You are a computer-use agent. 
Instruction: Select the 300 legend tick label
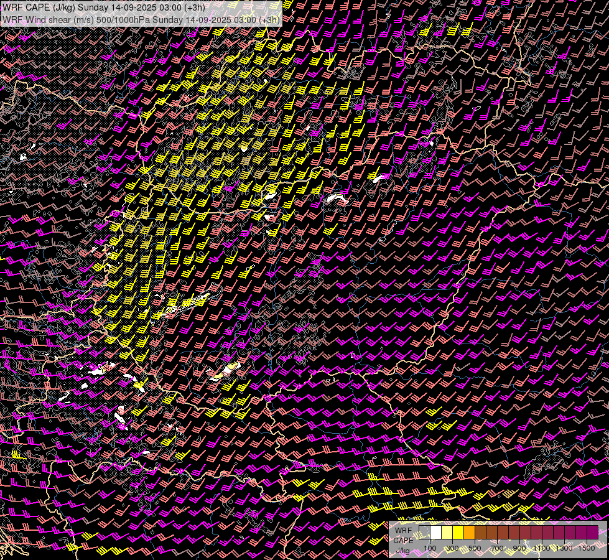point(452,548)
